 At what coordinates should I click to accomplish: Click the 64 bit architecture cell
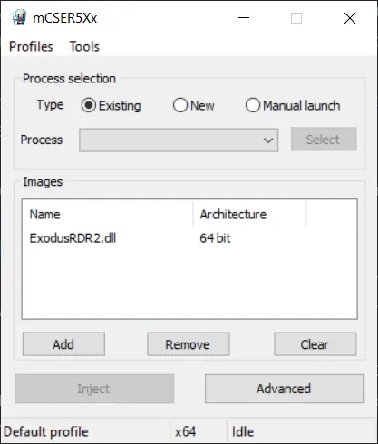coord(215,238)
